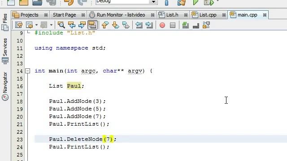
Task: Close the Start Page tab
Action: coord(83,15)
